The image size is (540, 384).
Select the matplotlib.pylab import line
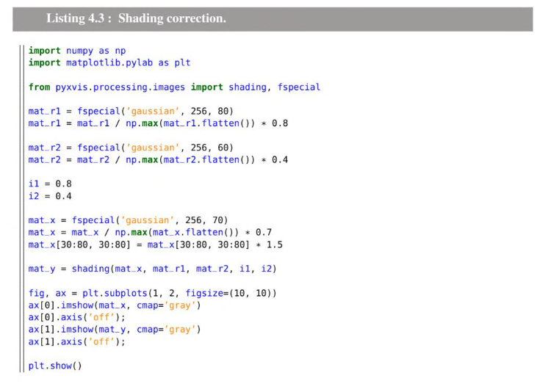click(109, 62)
